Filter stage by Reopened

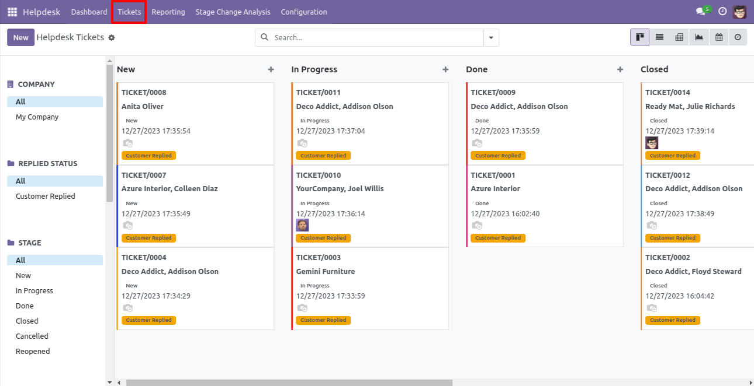55,352
